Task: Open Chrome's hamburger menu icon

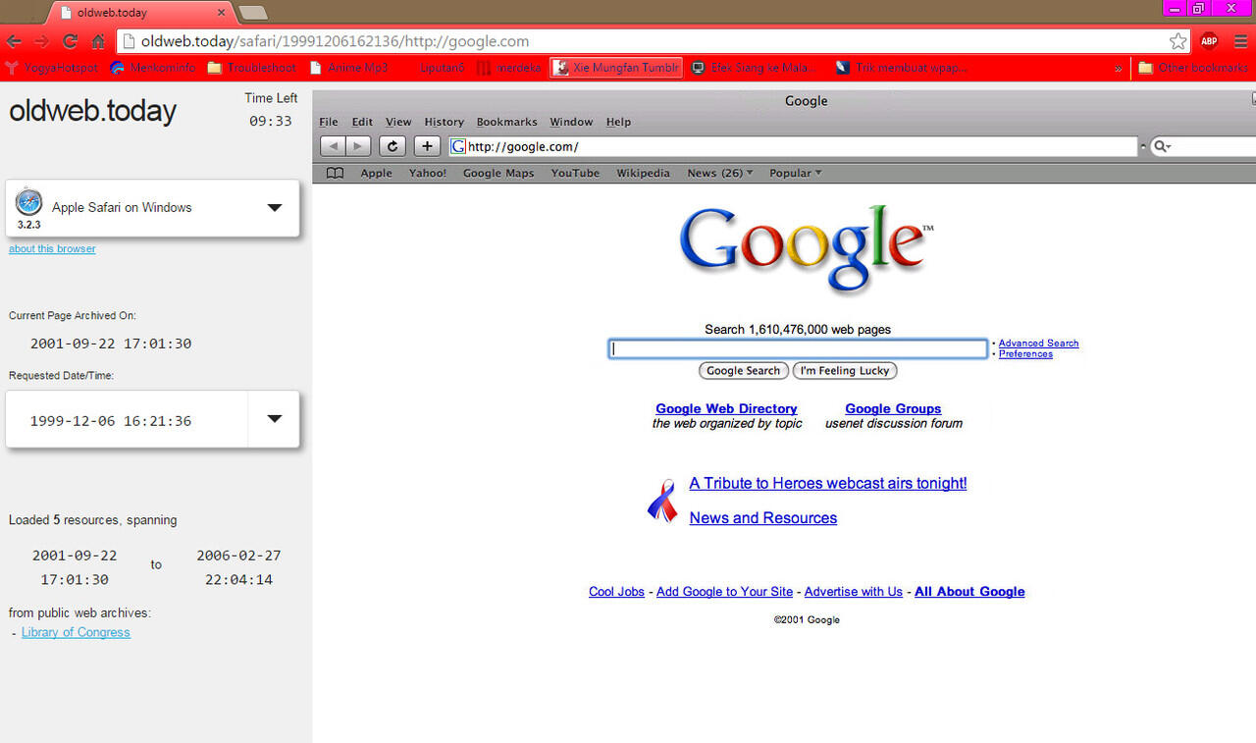Action: pos(1240,41)
